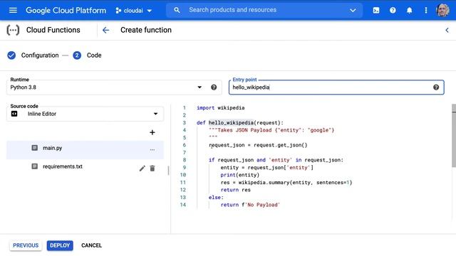The image size is (456, 256).
Task: Click the requirements.txt file icon
Action: click(x=35, y=166)
